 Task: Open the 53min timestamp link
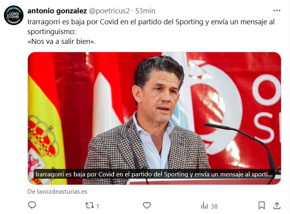click(145, 11)
